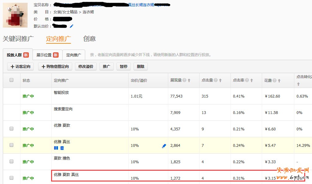The width and height of the screenshot is (312, 184).
Task: Tick the select-all checkbox in the table header
Action: [x=11, y=80]
